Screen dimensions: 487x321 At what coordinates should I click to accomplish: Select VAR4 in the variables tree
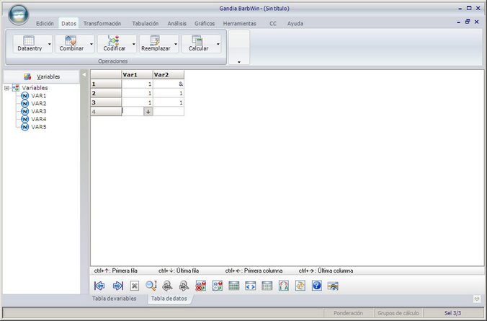click(x=38, y=119)
